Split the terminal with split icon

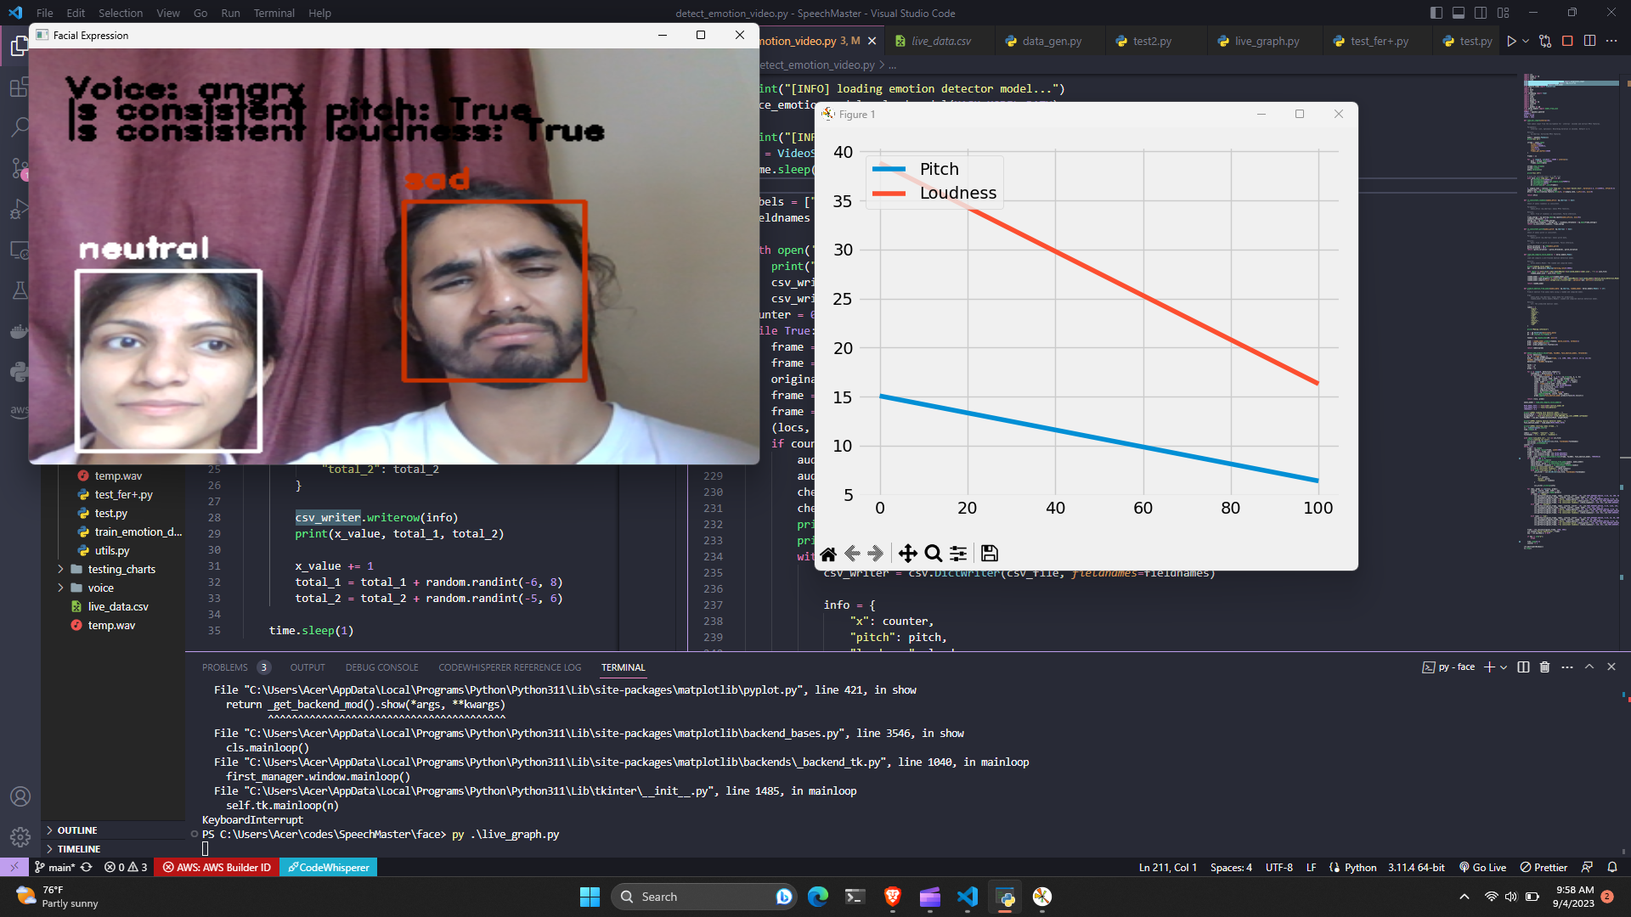(x=1523, y=667)
